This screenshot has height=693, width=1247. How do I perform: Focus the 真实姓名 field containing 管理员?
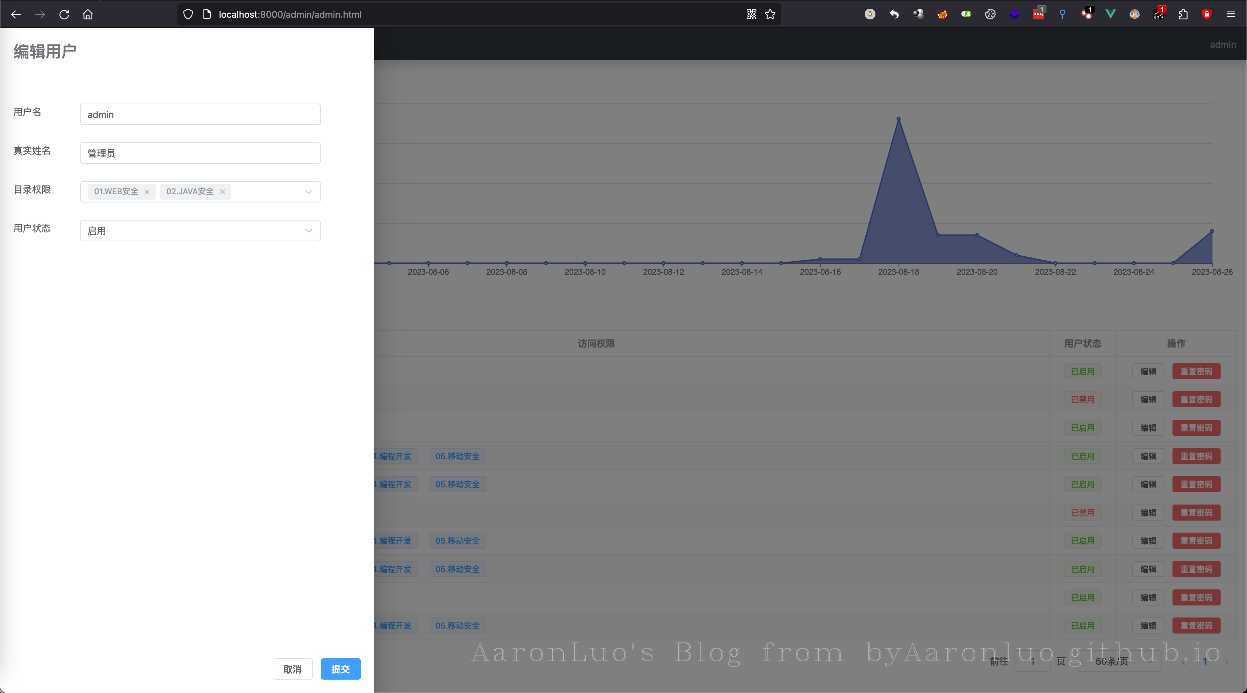(x=200, y=153)
